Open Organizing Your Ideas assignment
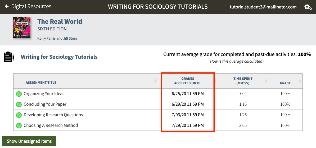The height and width of the screenshot is (148, 316). click(x=44, y=94)
